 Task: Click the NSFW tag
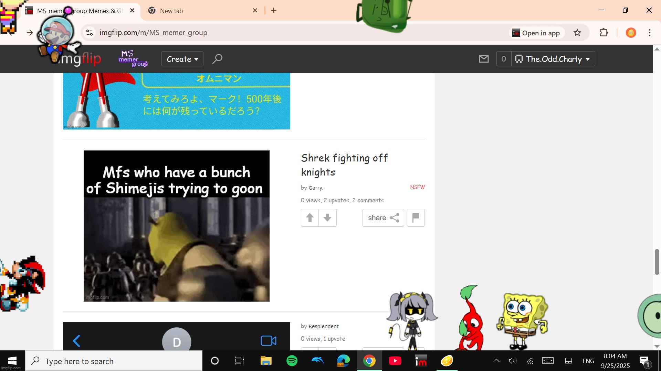[x=417, y=187]
